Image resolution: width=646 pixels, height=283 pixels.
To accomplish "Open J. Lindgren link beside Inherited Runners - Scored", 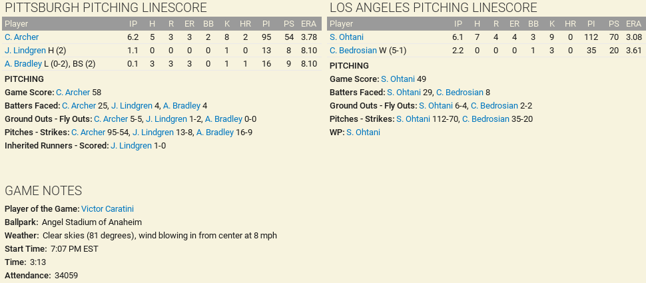I will click(x=131, y=146).
